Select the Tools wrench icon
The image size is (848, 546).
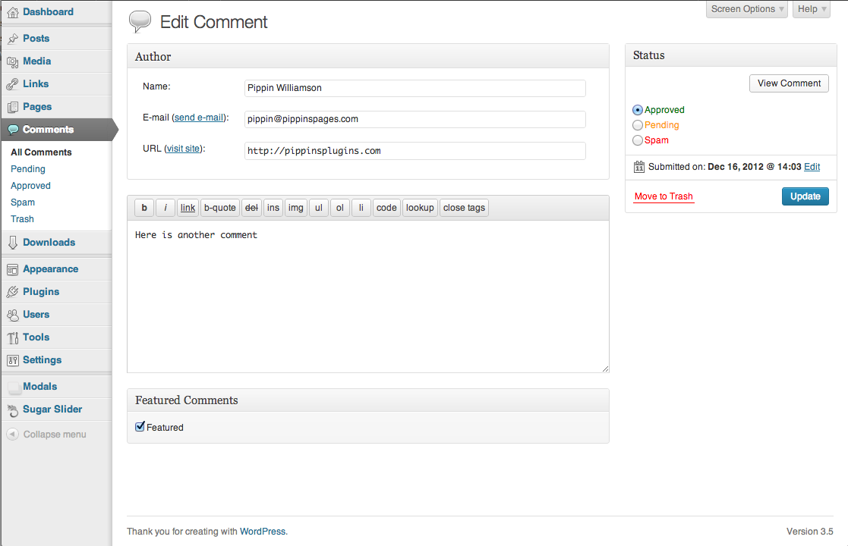(x=12, y=337)
